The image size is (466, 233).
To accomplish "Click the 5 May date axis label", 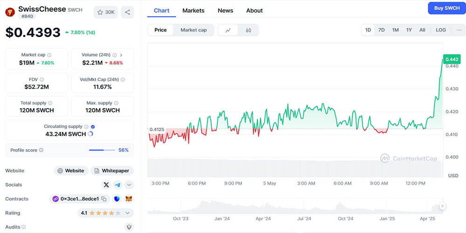I will pyautogui.click(x=269, y=183).
